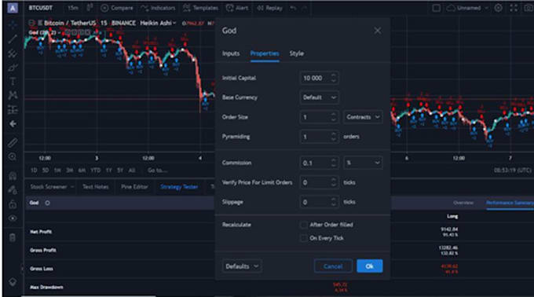Lock all drawing tools
This screenshot has width=534, height=297.
pos(13,204)
